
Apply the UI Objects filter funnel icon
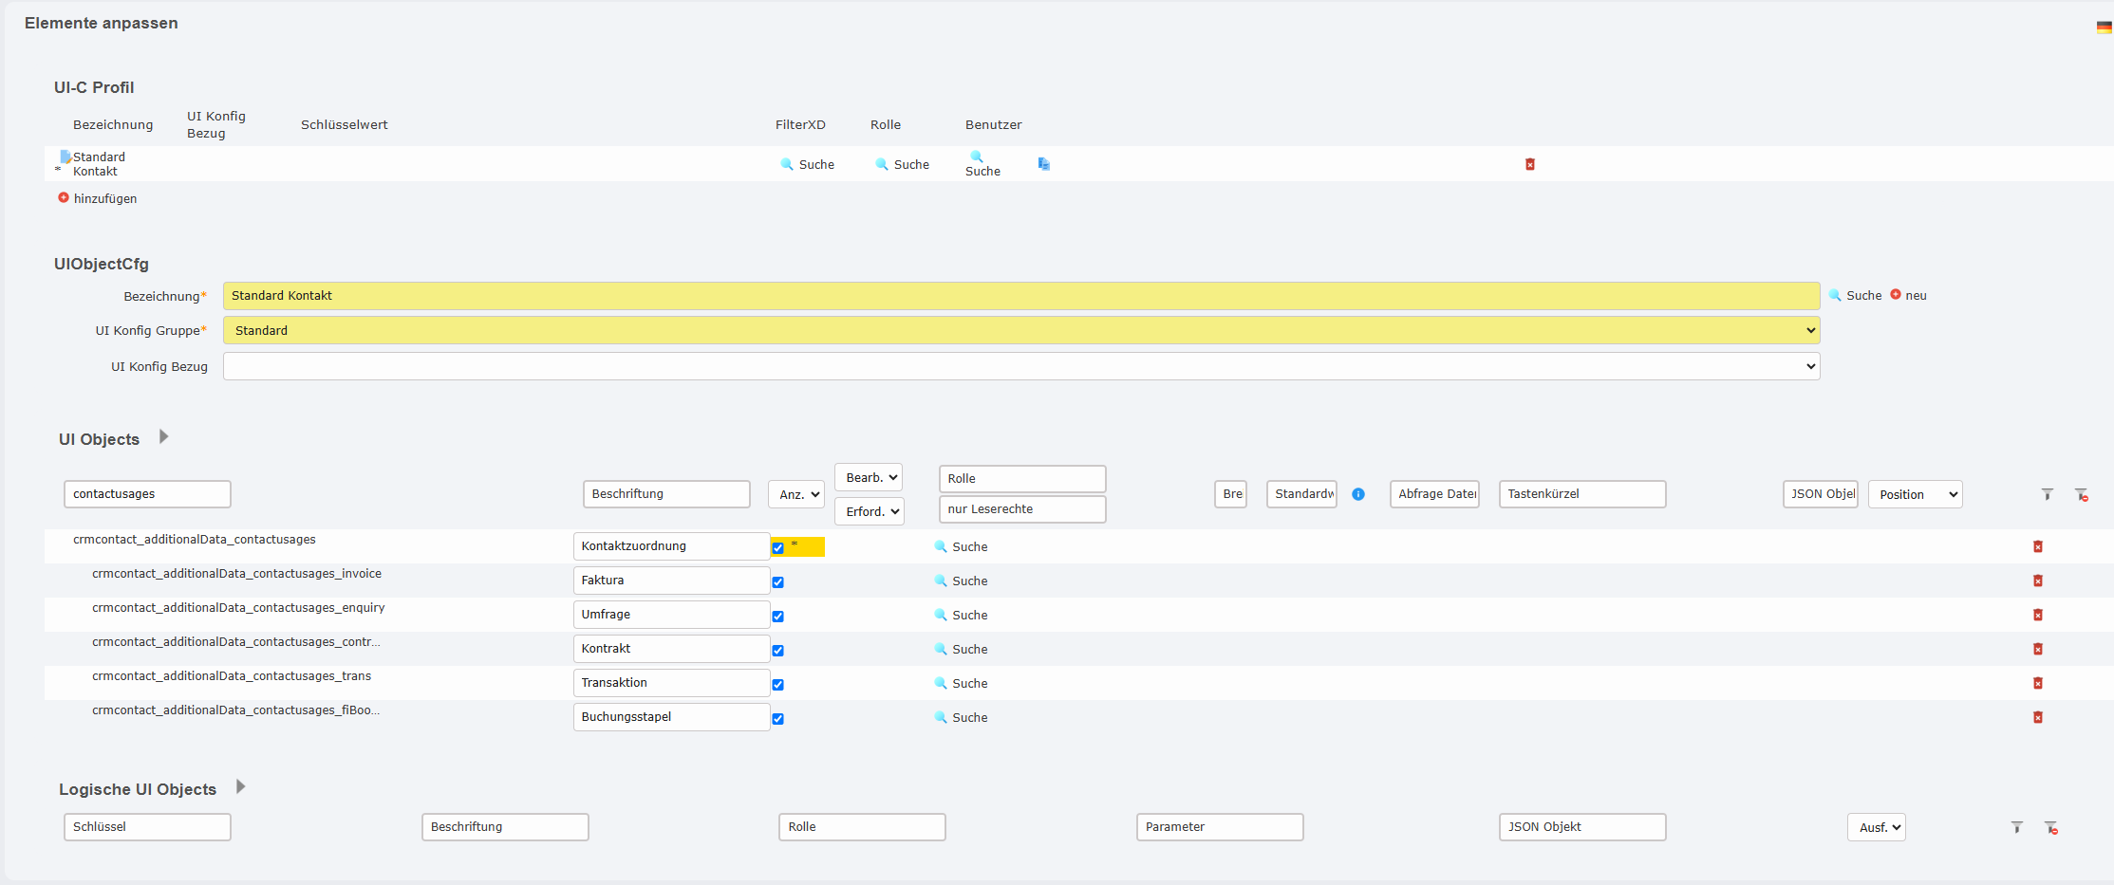tap(2047, 494)
